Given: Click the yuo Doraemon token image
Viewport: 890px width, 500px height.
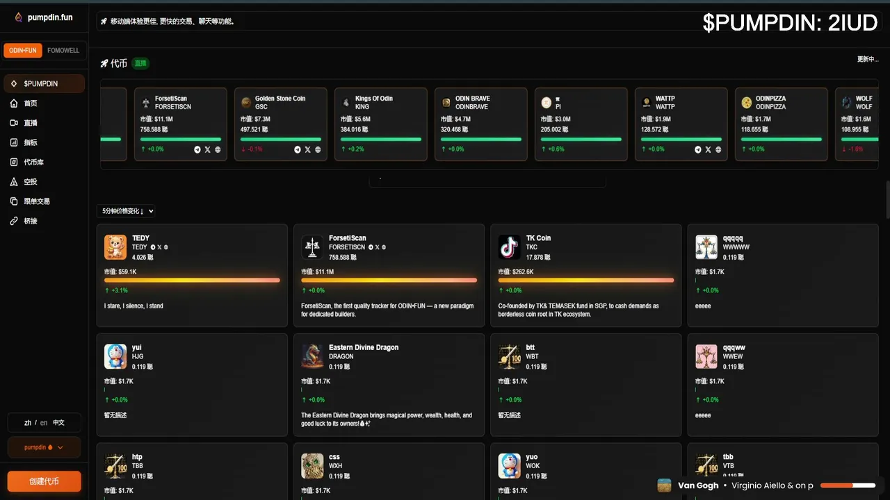Looking at the screenshot, I should click(x=510, y=466).
